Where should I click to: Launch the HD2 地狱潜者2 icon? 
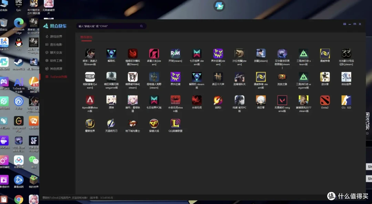click(x=90, y=77)
